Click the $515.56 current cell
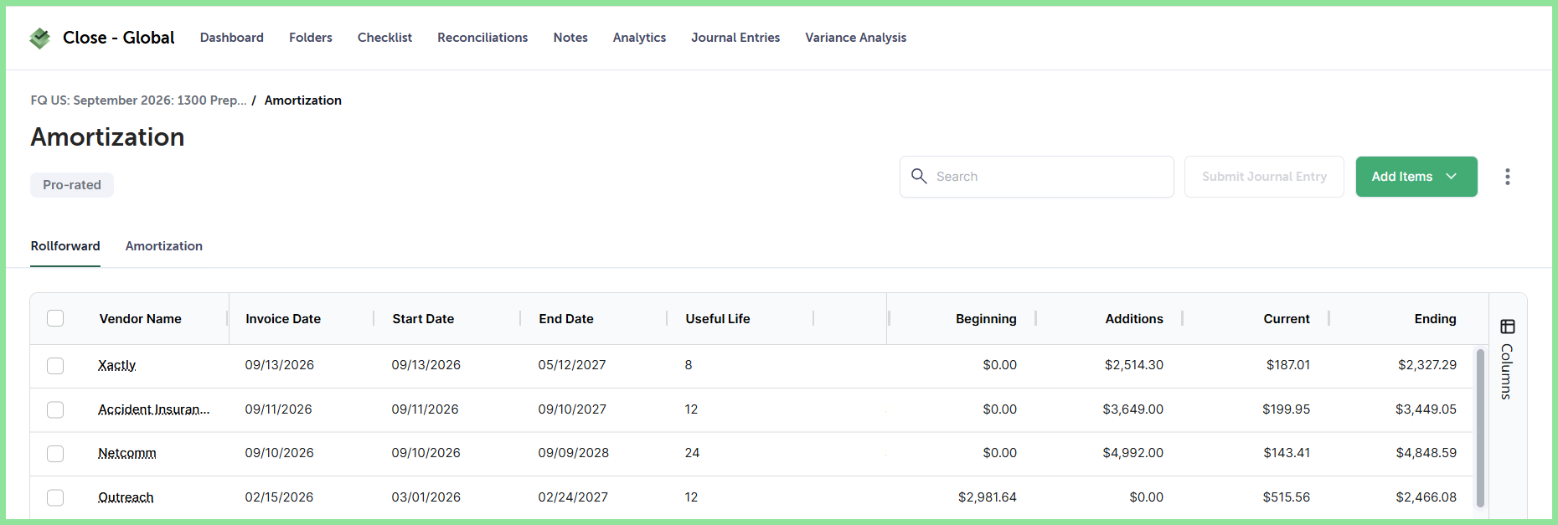The width and height of the screenshot is (1558, 525). tap(1287, 497)
